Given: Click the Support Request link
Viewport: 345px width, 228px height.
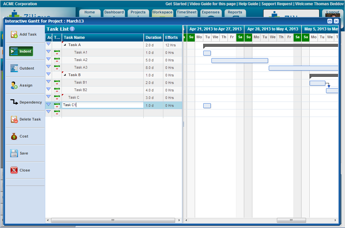Looking at the screenshot, I should click(x=277, y=4).
